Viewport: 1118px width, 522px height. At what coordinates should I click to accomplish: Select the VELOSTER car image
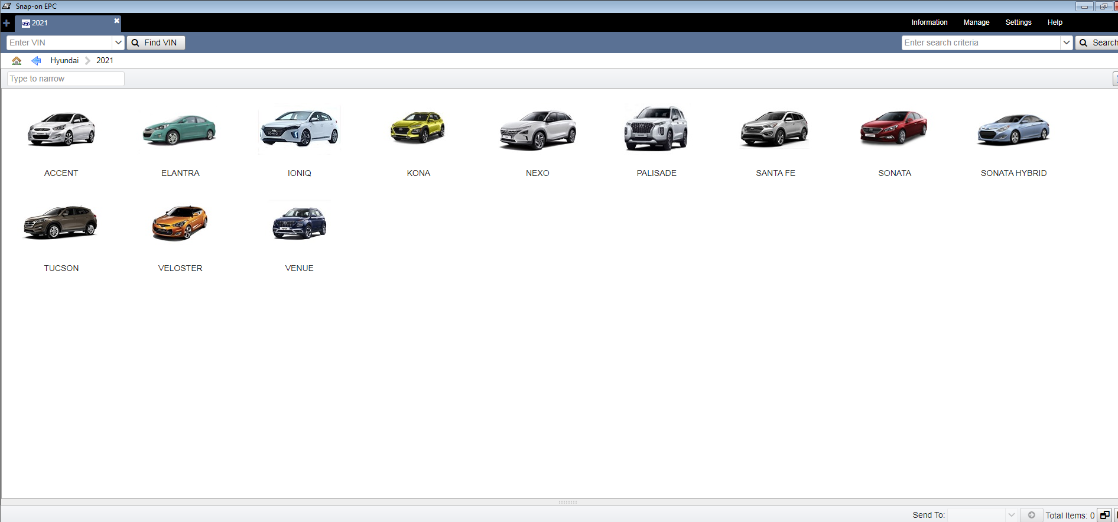(180, 223)
